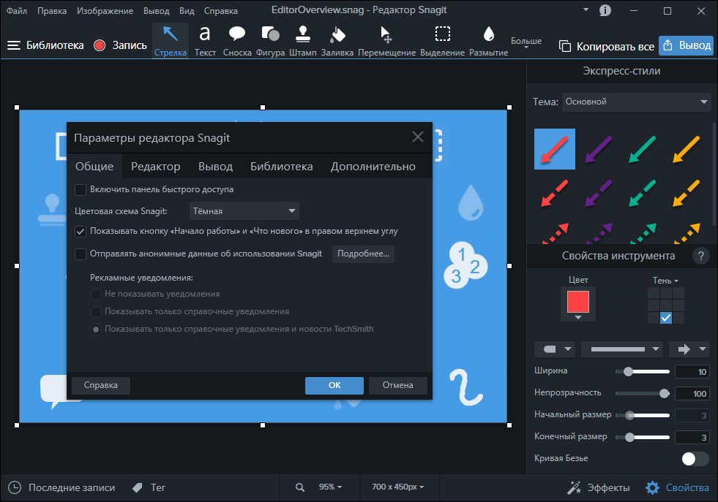Select the Выделение selection tool
The image size is (718, 502).
(442, 41)
